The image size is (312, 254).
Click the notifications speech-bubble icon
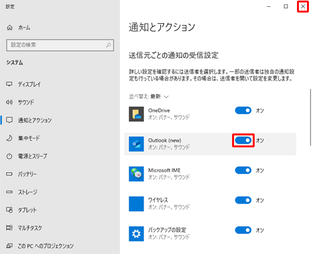(9, 120)
